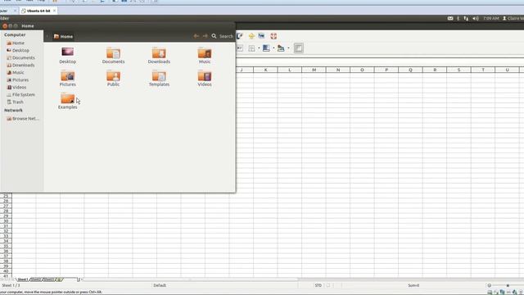524x295 pixels.
Task: Expand the Font Color dropdown arrow
Action: pos(288,48)
